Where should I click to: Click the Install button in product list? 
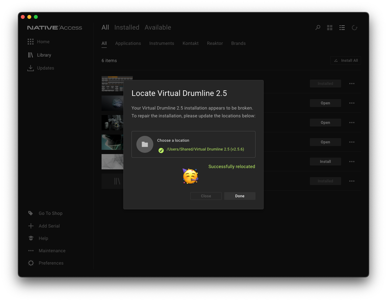[x=325, y=162]
